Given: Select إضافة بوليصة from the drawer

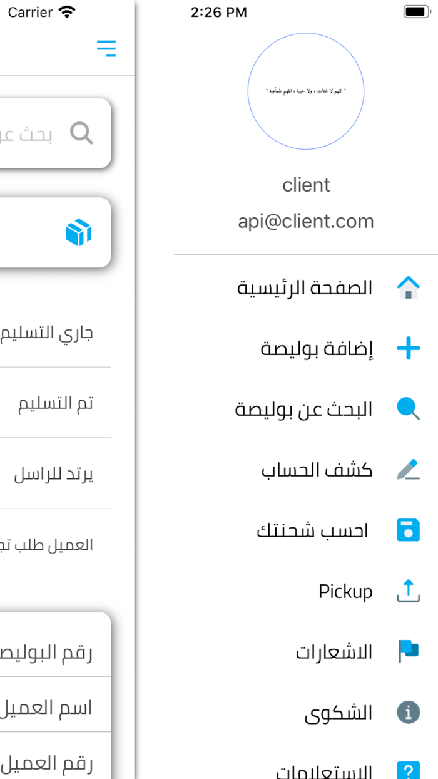Looking at the screenshot, I should click(317, 348).
